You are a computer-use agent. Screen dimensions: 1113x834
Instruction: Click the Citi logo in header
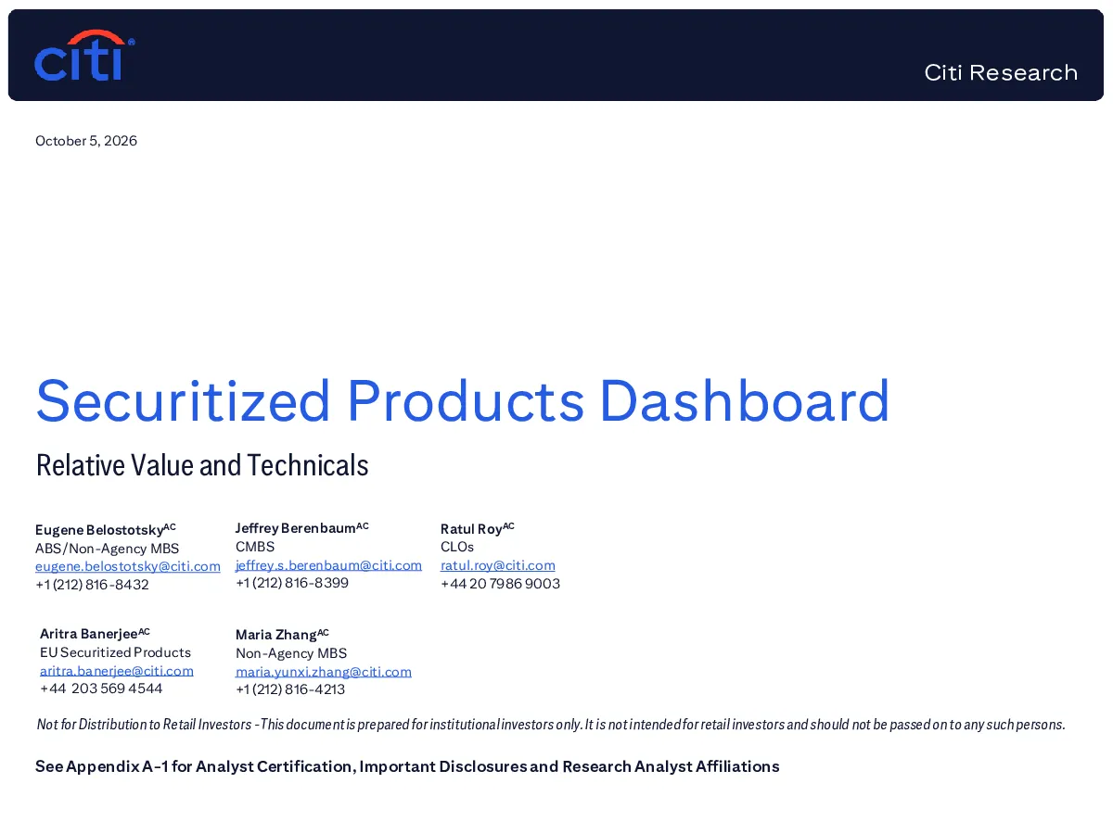point(84,56)
